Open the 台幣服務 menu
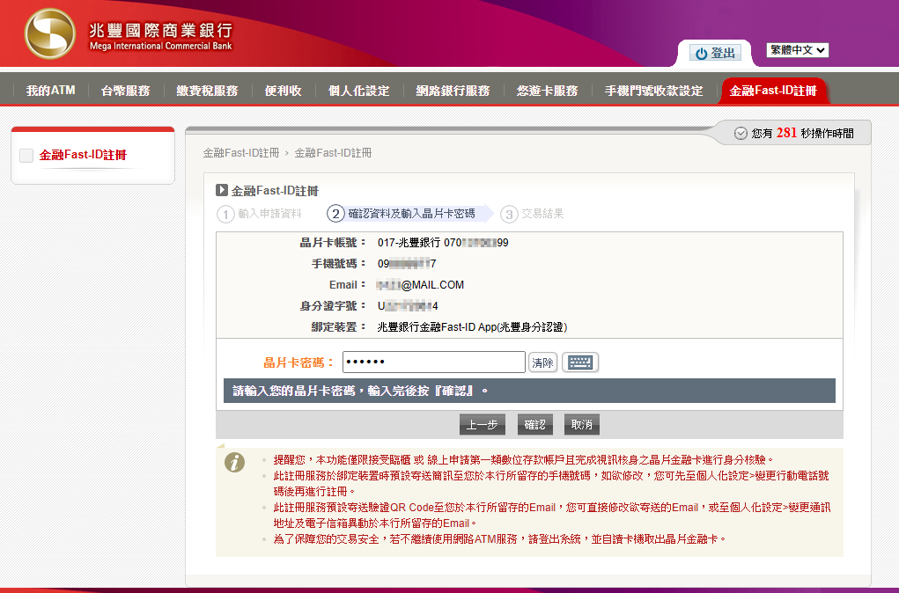The width and height of the screenshot is (899, 593). 126,91
